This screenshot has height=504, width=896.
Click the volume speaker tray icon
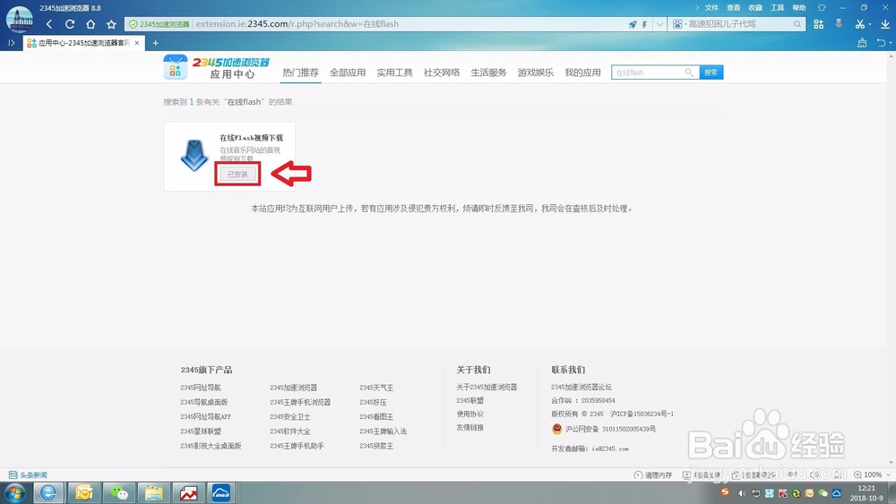tap(742, 493)
